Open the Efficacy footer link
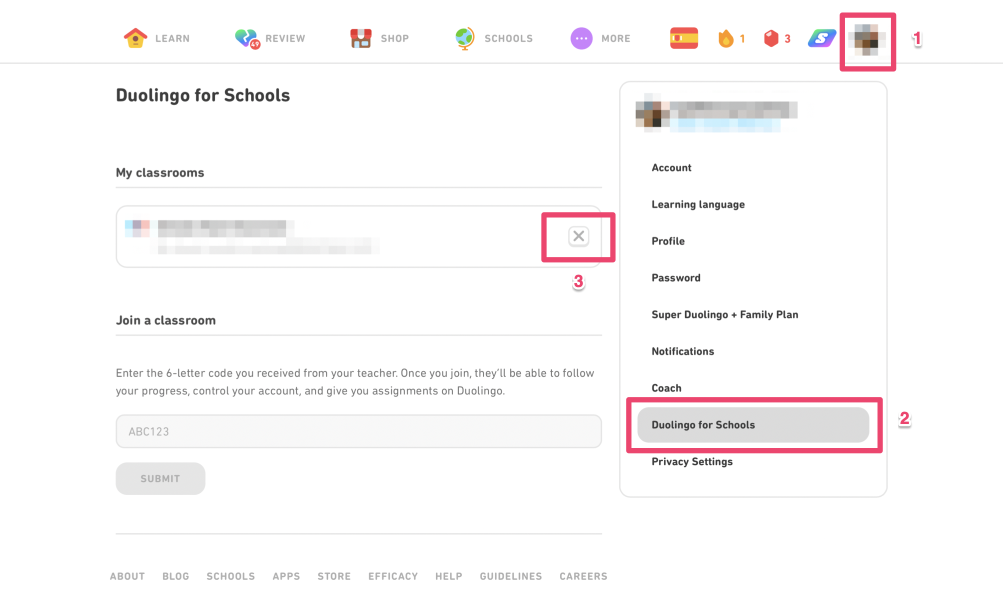Viewport: 1003px width, 589px height. click(x=392, y=576)
